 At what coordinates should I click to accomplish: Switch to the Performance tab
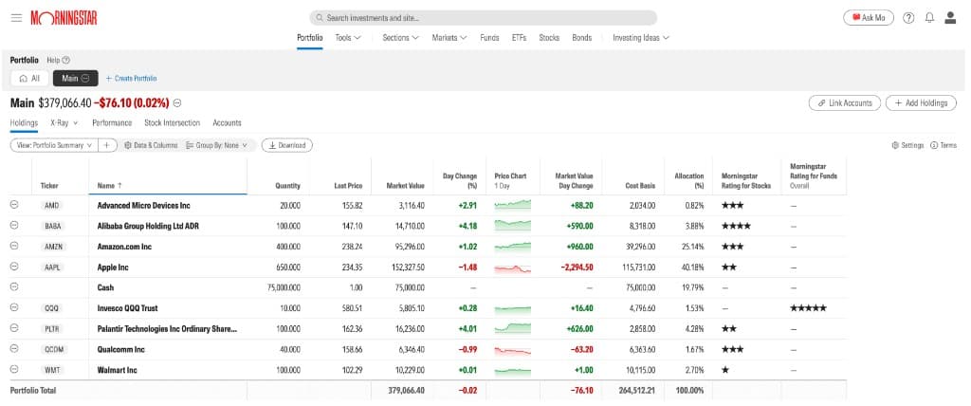(112, 122)
